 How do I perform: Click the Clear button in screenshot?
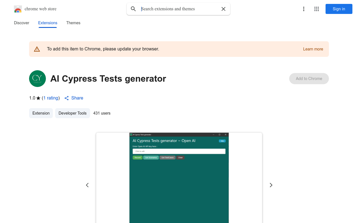click(180, 157)
